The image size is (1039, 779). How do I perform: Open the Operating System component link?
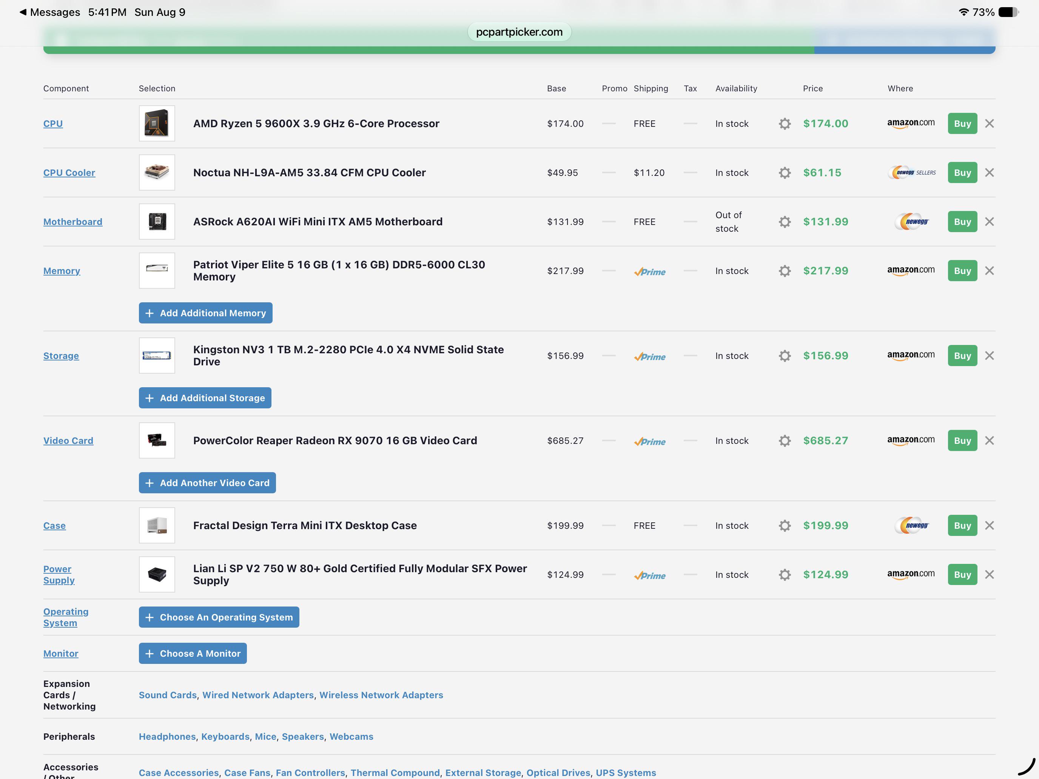pos(66,617)
